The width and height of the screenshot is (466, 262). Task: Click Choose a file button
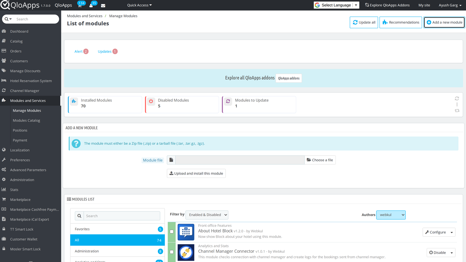[320, 160]
